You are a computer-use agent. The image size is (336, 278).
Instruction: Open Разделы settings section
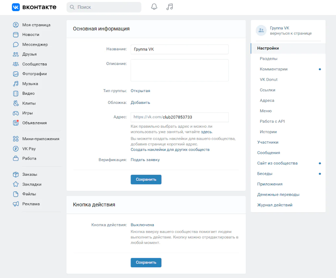268,59
